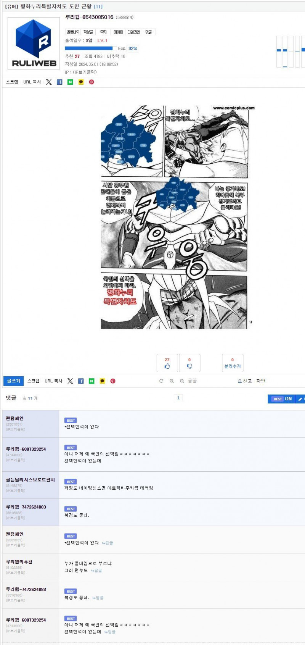Click the blue Exp progress bar
The image size is (305, 645).
coord(91,48)
